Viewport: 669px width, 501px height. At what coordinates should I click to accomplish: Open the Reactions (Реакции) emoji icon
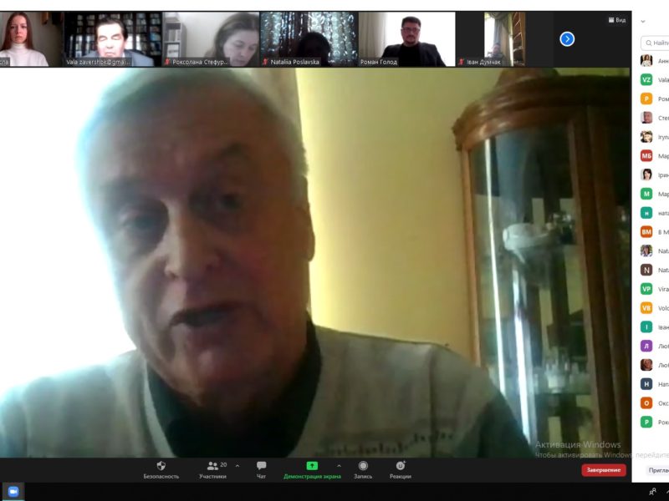coord(400,466)
